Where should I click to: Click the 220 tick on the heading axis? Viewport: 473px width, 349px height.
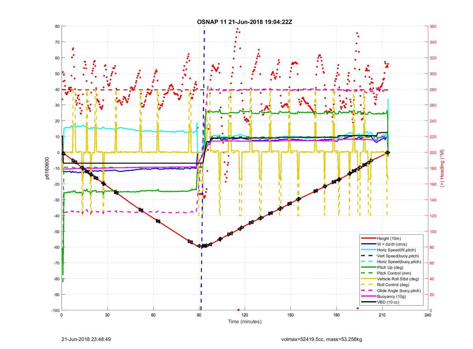pos(433,137)
